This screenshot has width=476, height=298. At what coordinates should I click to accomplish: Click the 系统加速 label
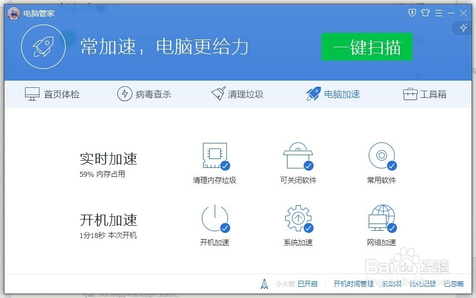pos(298,242)
